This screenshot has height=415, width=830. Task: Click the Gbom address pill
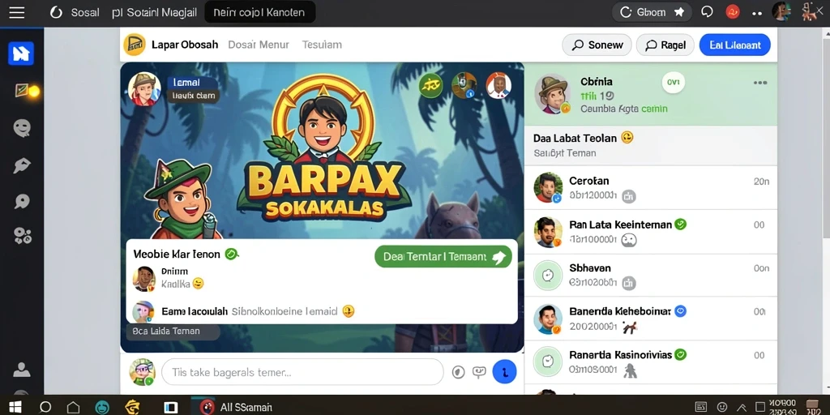pyautogui.click(x=652, y=12)
